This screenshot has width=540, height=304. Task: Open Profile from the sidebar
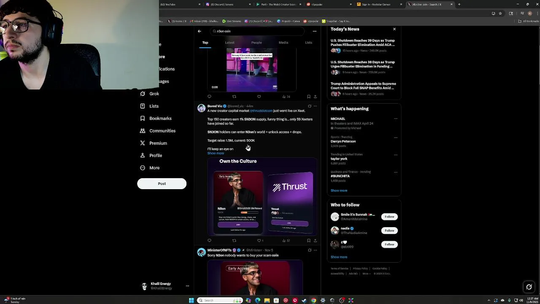coord(151,155)
